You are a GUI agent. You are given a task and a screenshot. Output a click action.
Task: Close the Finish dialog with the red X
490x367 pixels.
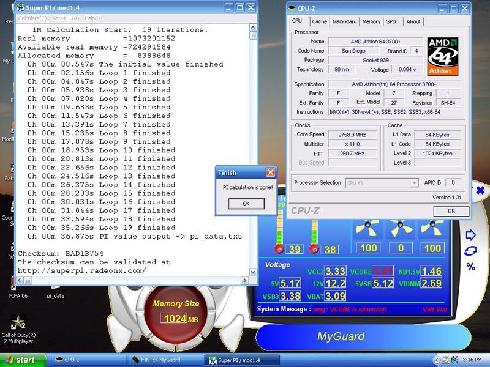[270, 172]
